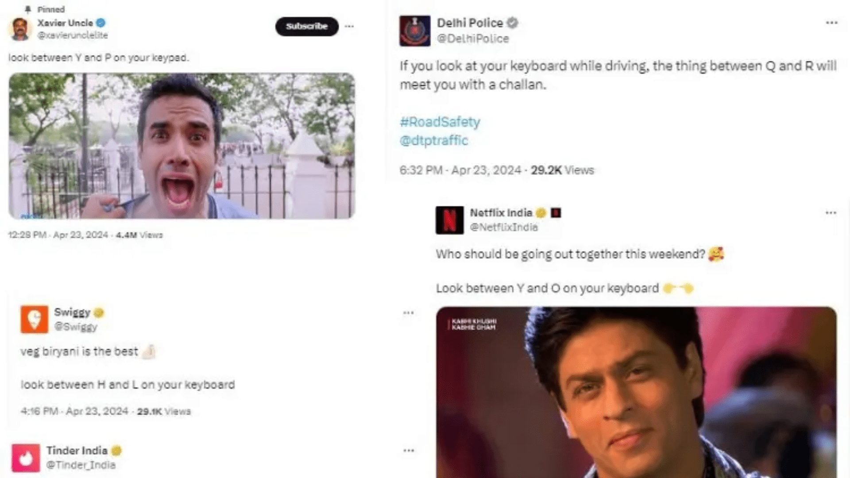Subscribe to Xavier Uncle
Screen dimensions: 850x478
pos(307,27)
